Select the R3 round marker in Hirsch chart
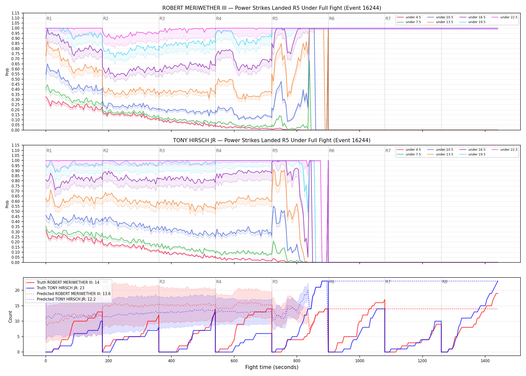The image size is (526, 376). 162,151
